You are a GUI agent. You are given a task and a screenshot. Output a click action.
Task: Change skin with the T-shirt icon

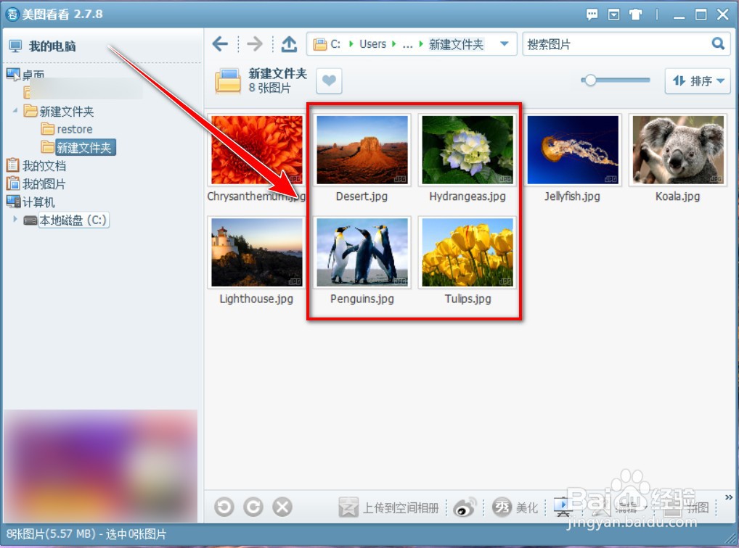pyautogui.click(x=635, y=14)
